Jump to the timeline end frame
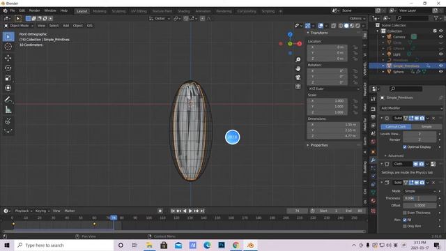 (x=202, y=211)
